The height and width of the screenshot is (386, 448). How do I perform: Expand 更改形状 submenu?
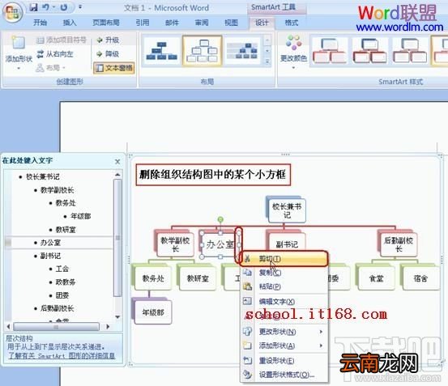(284, 332)
